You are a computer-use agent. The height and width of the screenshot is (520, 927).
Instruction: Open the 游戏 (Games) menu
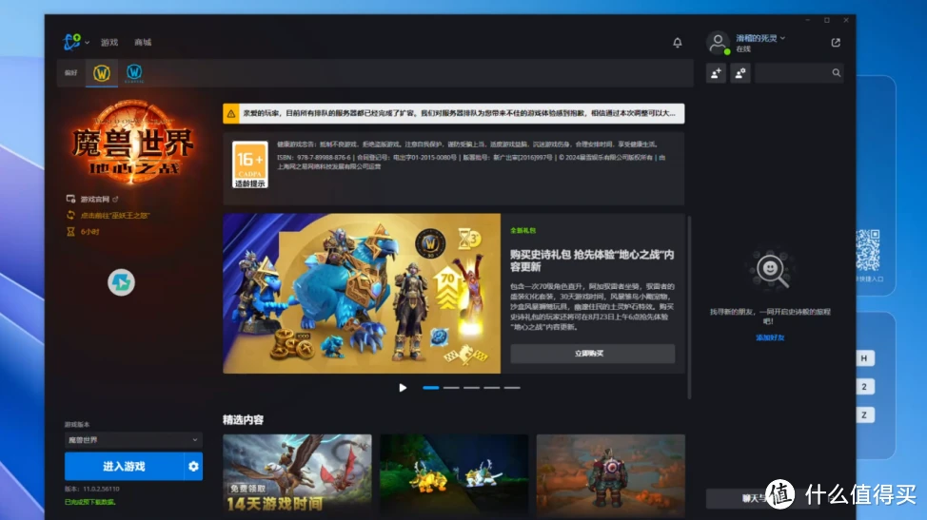[x=109, y=43]
